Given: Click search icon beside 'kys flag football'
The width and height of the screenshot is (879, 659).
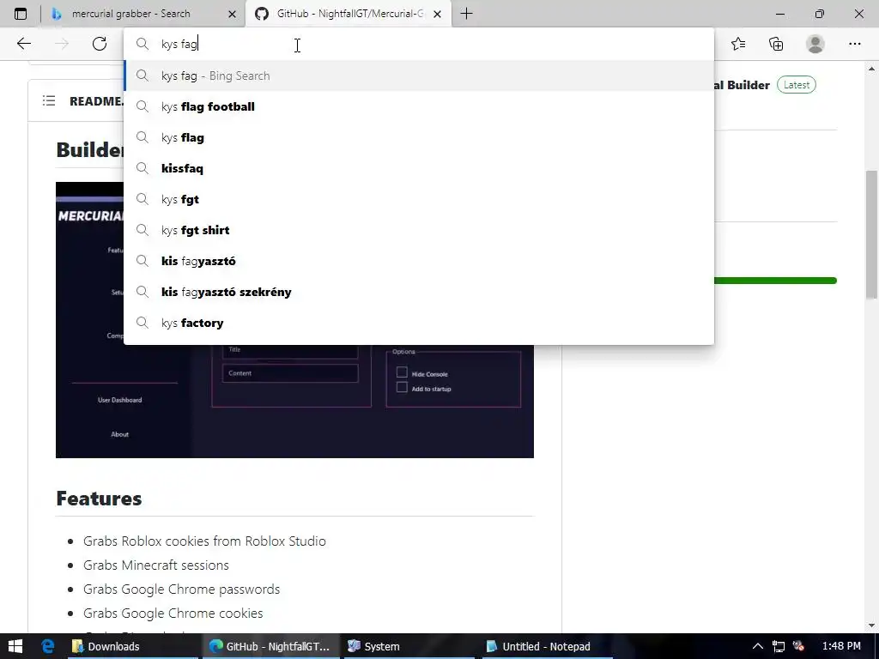Looking at the screenshot, I should pos(142,106).
